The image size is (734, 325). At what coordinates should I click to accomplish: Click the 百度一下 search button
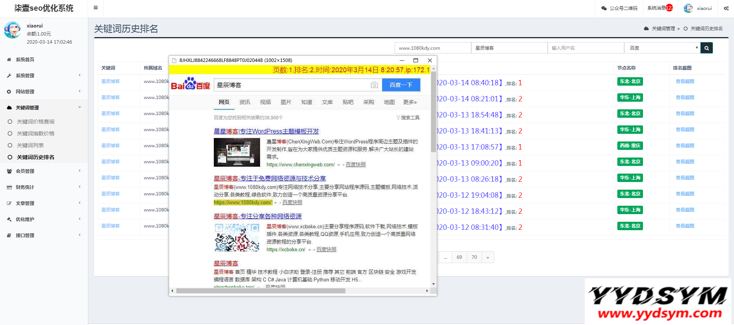pos(401,85)
